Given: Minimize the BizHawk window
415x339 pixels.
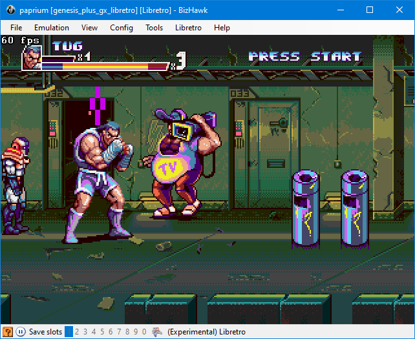Looking at the screenshot, I should coord(341,10).
